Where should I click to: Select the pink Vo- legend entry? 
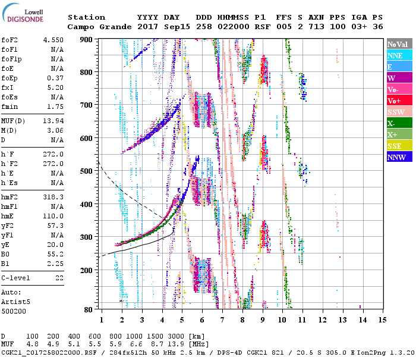399,89
